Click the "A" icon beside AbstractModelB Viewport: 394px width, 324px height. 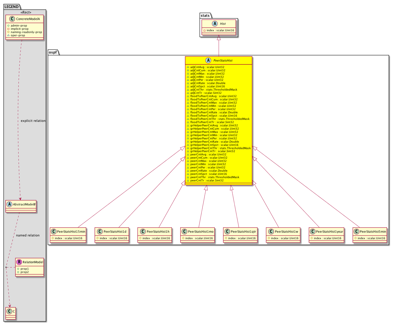pos(9,204)
